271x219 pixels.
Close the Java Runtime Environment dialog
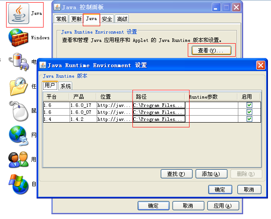coord(261,65)
